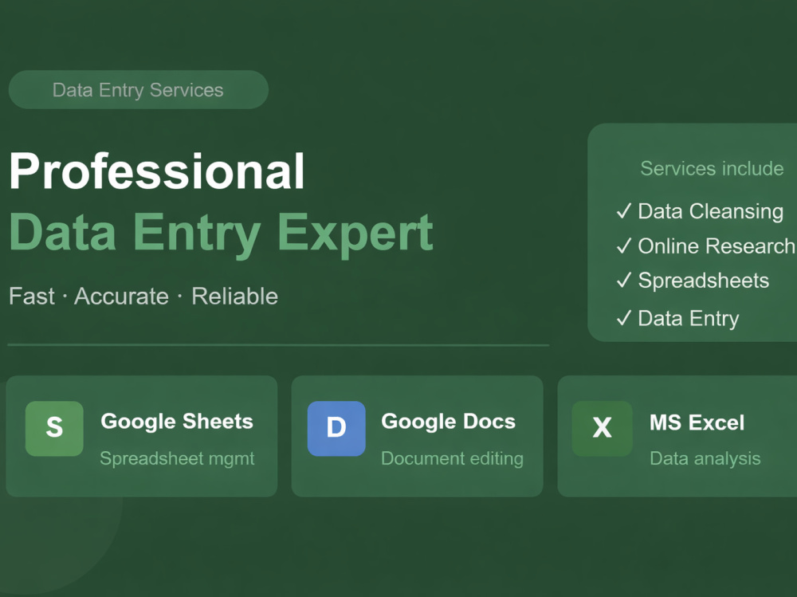
Task: Click the Data analysis subtitle
Action: pos(705,458)
